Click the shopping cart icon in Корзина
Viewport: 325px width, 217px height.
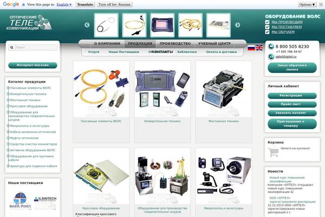click(273, 152)
